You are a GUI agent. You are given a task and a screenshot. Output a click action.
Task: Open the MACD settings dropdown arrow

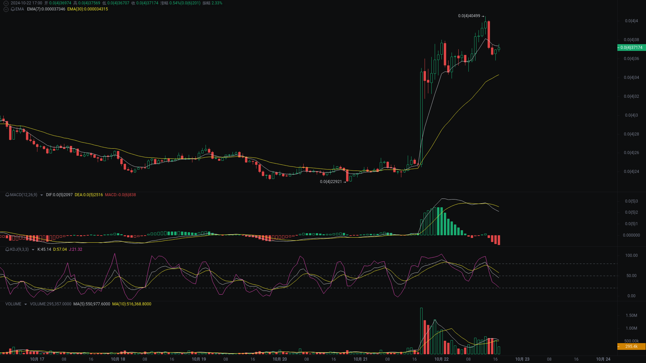41,195
